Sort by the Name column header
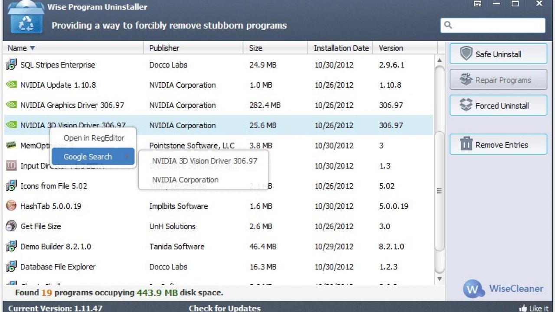This screenshot has width=555, height=312. click(x=73, y=48)
